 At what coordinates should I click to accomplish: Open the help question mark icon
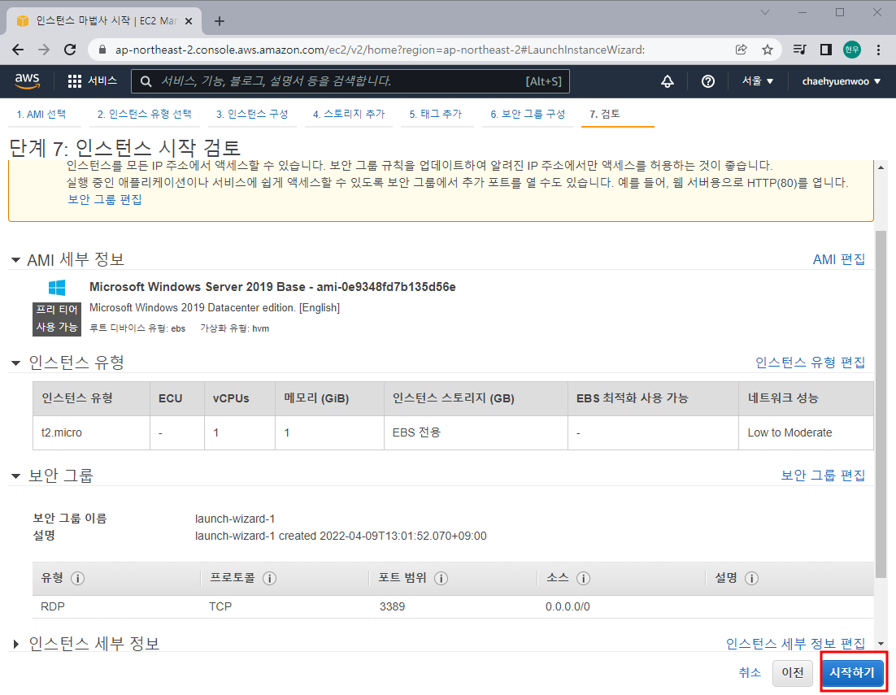tap(707, 81)
